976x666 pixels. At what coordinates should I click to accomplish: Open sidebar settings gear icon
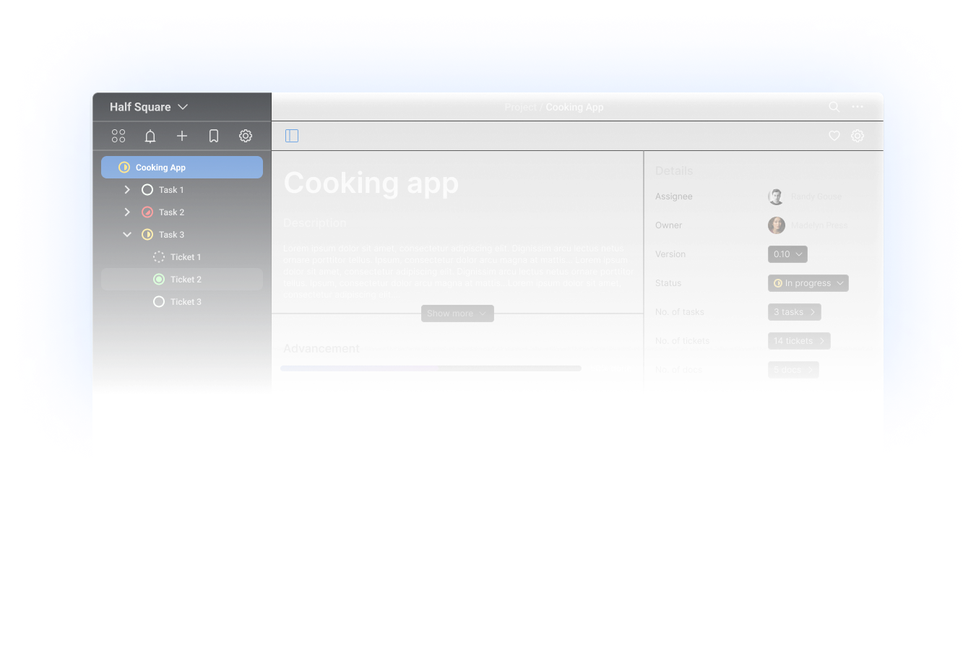246,136
